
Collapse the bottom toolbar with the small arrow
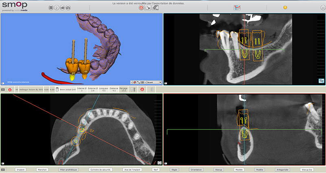(3, 169)
